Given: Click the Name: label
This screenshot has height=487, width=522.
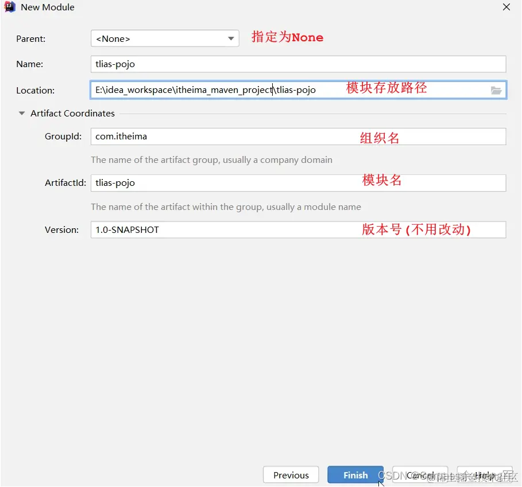Looking at the screenshot, I should pos(30,64).
